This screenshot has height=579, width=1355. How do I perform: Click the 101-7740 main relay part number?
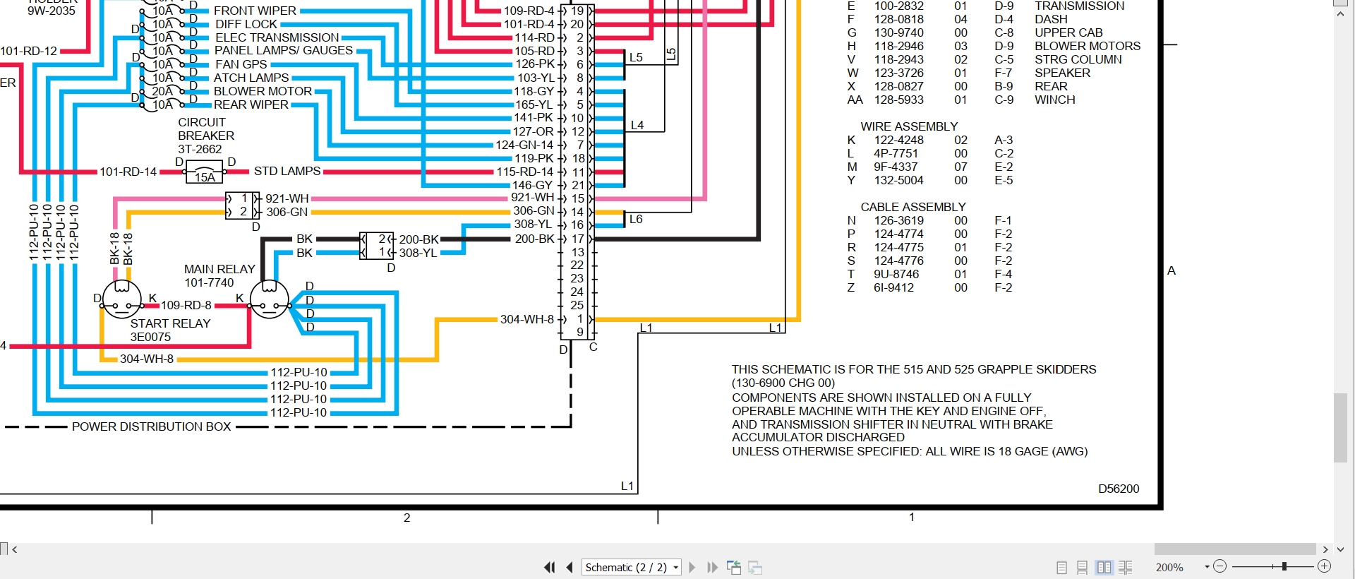tap(209, 282)
